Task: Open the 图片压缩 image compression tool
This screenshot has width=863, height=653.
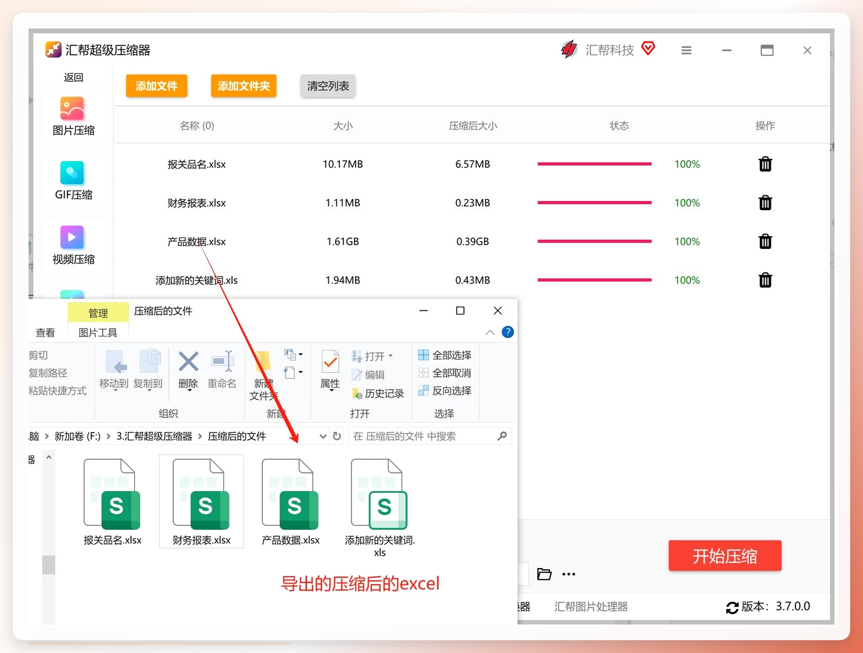Action: point(73,117)
